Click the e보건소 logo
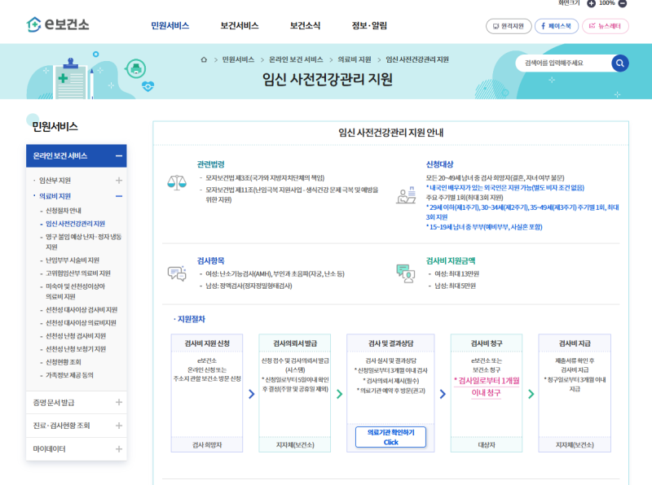 [x=58, y=24]
